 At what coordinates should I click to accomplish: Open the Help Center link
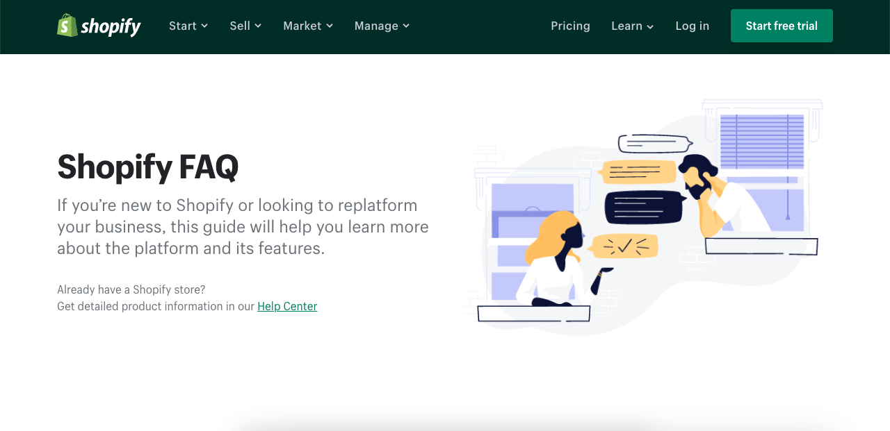click(x=287, y=306)
